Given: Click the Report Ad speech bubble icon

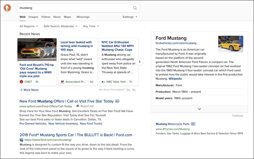Looking at the screenshot, I should 78,106.
